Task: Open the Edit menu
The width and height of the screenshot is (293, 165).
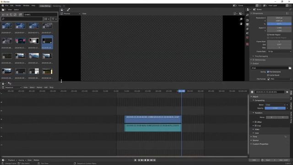Action: [x=12, y=5]
